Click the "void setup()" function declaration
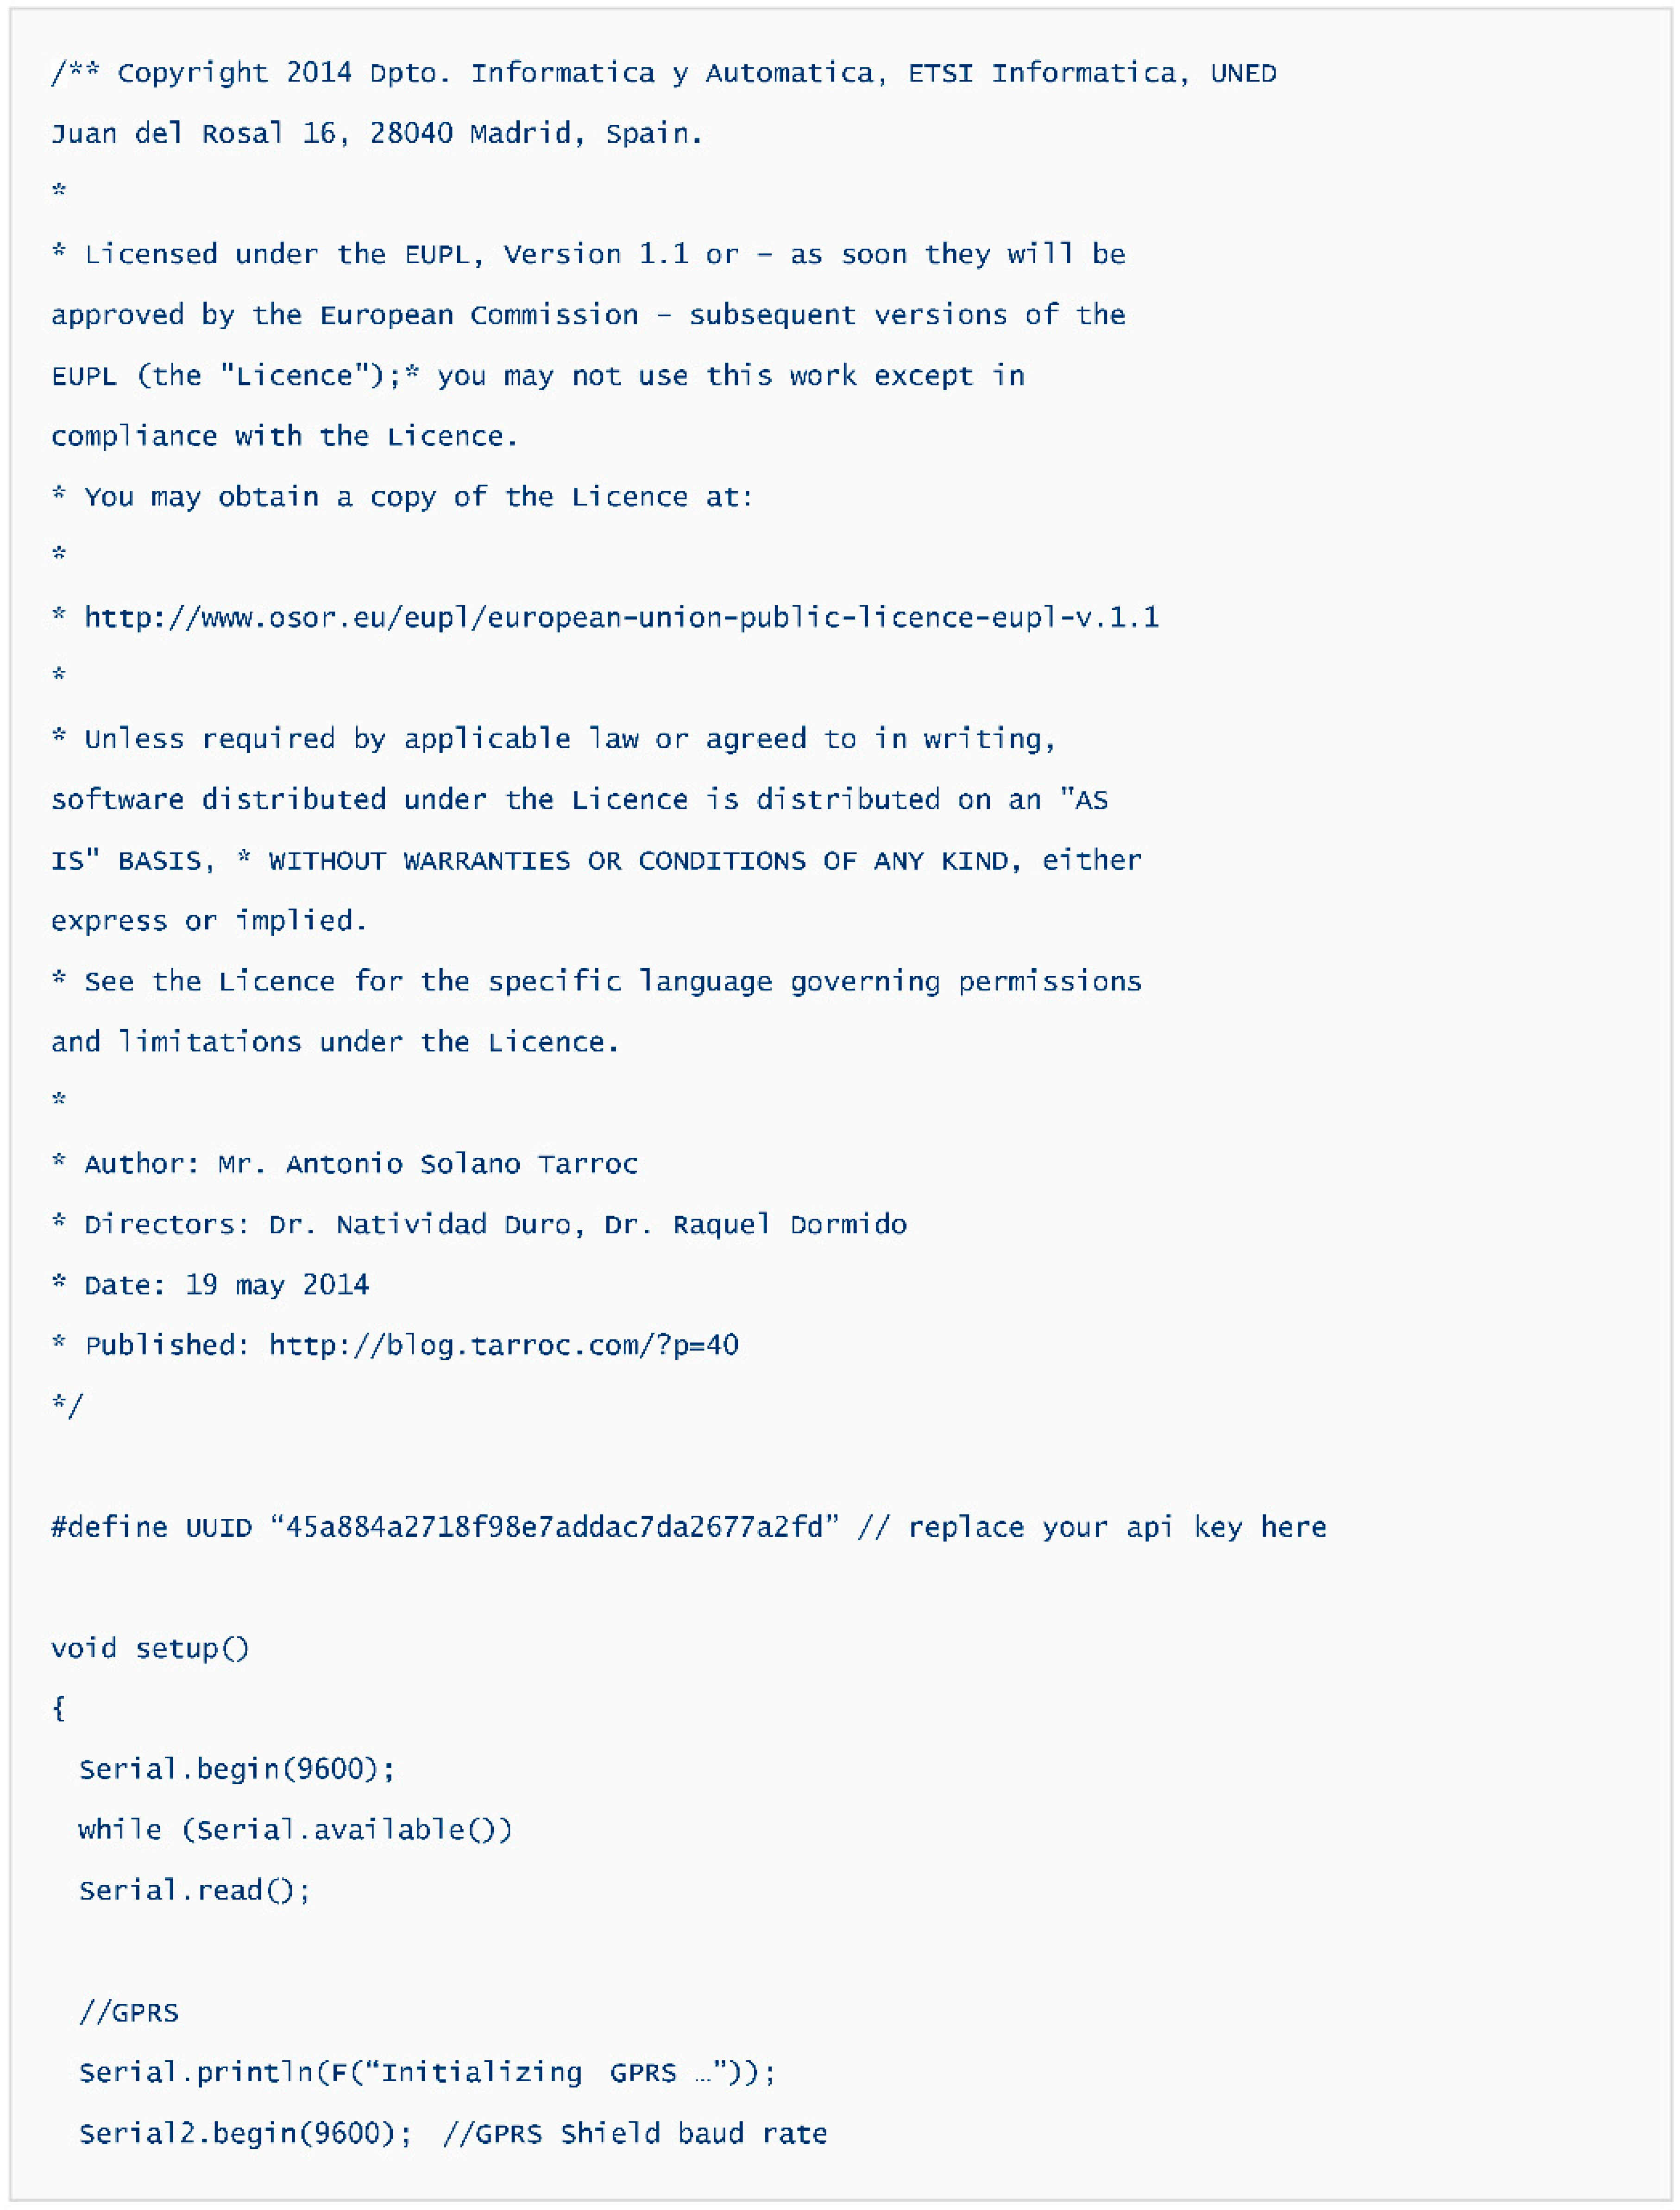The height and width of the screenshot is (2210, 1680). (x=150, y=1648)
